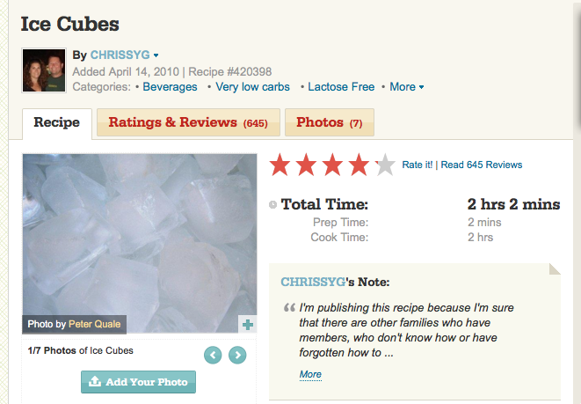The image size is (581, 404).
Task: Click the Peter Quale photo credit
Action: (97, 324)
